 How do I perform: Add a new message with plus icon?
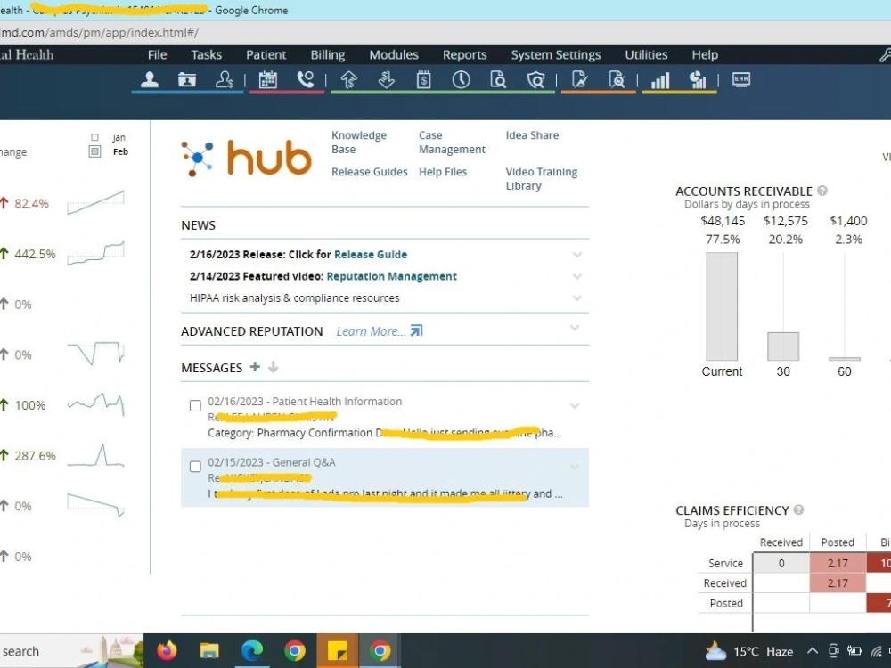255,367
